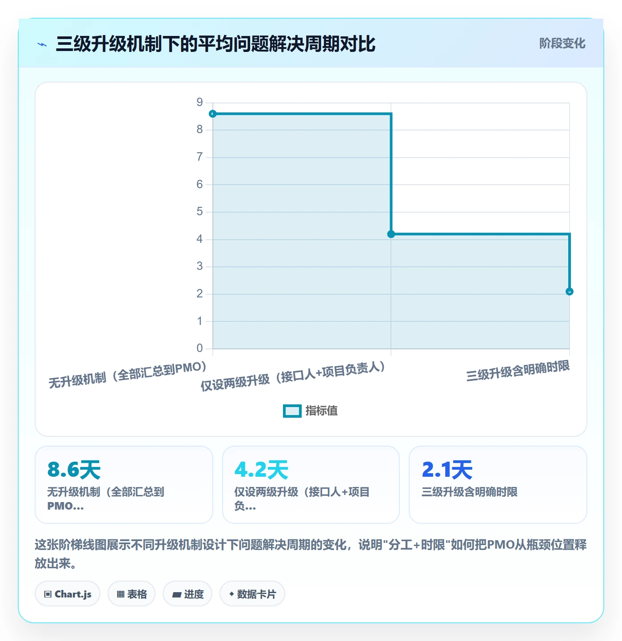622x641 pixels.
Task: Click the square icon in Chart.js tag
Action: pos(48,594)
